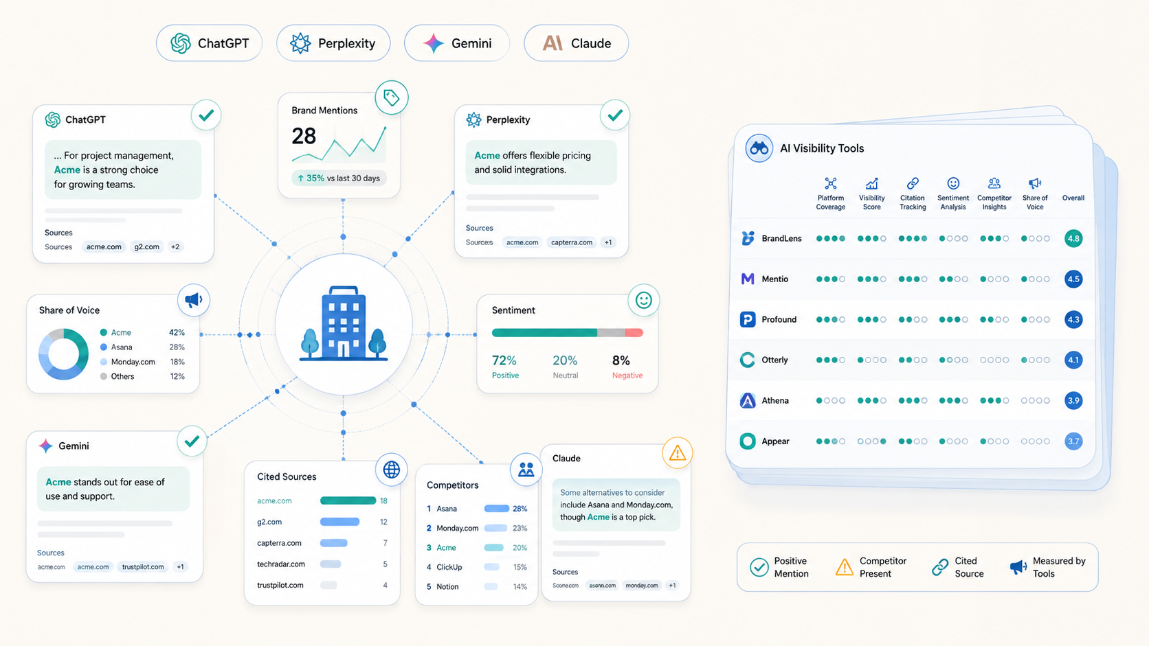Screen dimensions: 1149x646
Task: Click the green positive segment of Sentiment bar
Action: click(544, 333)
